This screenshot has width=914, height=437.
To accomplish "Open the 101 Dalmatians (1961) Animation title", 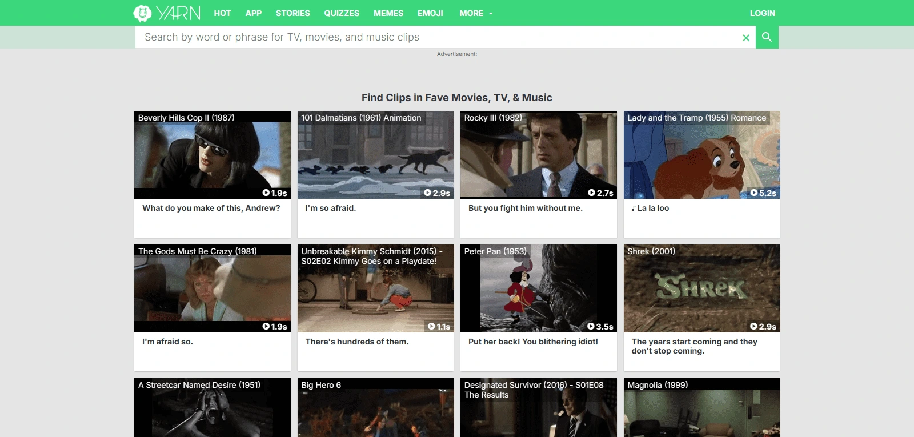I will pos(361,118).
